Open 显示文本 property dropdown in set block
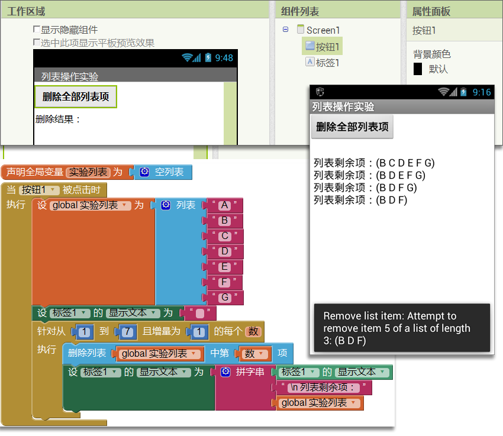The width and height of the screenshot is (503, 436). (x=154, y=313)
